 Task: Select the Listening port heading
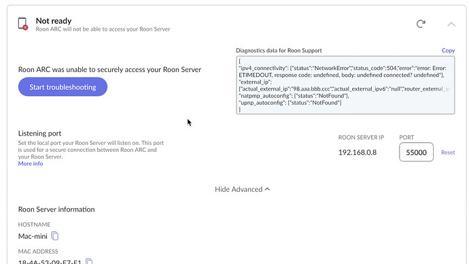39,133
